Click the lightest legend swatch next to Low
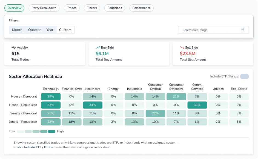258x159 pixels. [20, 131]
